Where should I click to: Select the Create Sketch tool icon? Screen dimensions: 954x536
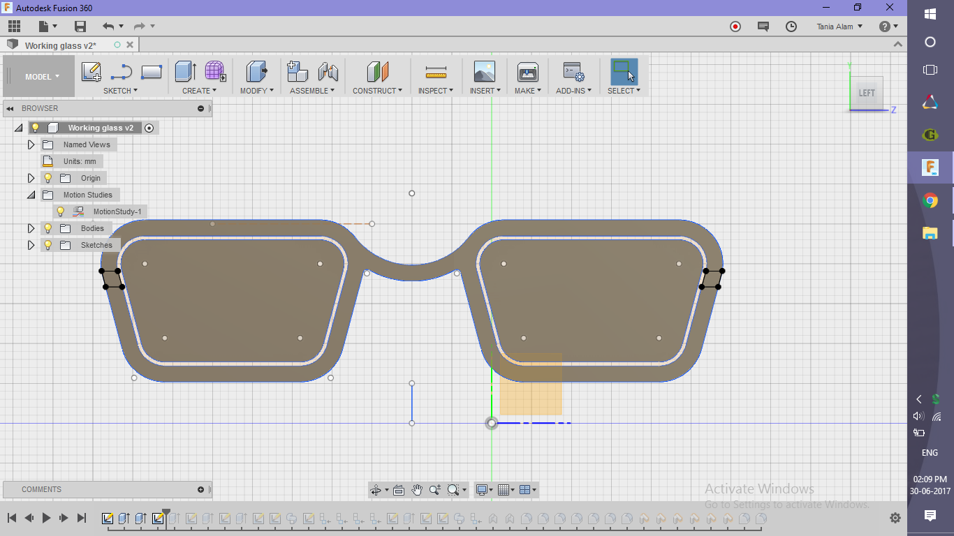[91, 71]
